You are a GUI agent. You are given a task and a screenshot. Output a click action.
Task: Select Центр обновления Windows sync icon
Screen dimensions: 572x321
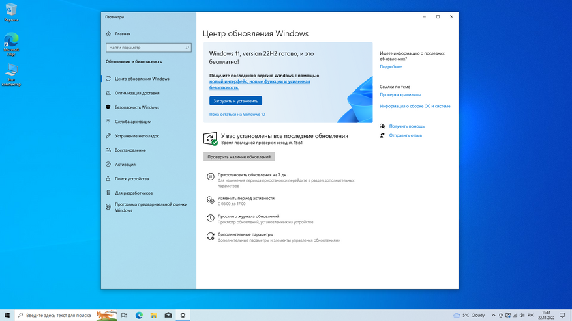(108, 79)
